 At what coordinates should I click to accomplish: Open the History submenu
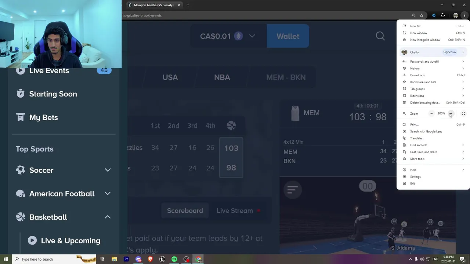pyautogui.click(x=433, y=68)
